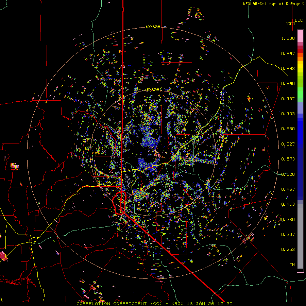Click the 100 NMI range ring label
The image size is (306, 306).
(153, 27)
